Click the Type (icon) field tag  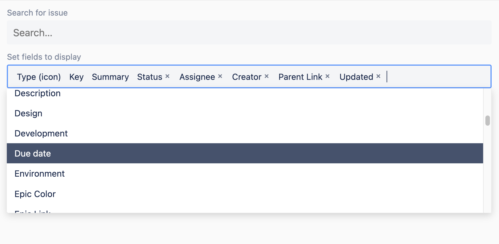pyautogui.click(x=39, y=77)
